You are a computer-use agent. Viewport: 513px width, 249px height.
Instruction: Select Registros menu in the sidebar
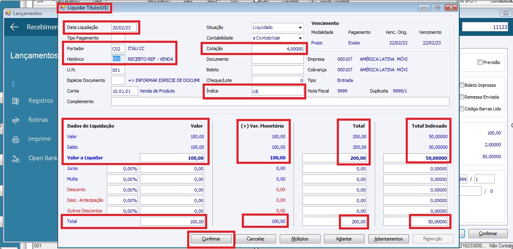(41, 101)
